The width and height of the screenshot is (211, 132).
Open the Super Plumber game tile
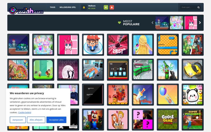coord(193,119)
